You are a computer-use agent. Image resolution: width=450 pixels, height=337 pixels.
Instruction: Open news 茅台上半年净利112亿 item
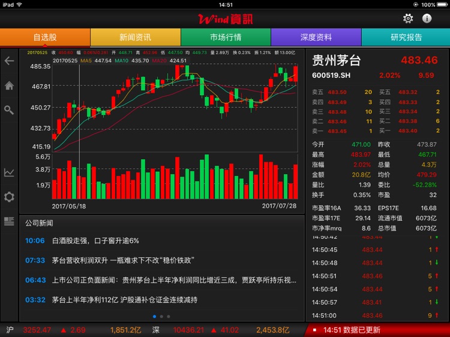point(161,300)
